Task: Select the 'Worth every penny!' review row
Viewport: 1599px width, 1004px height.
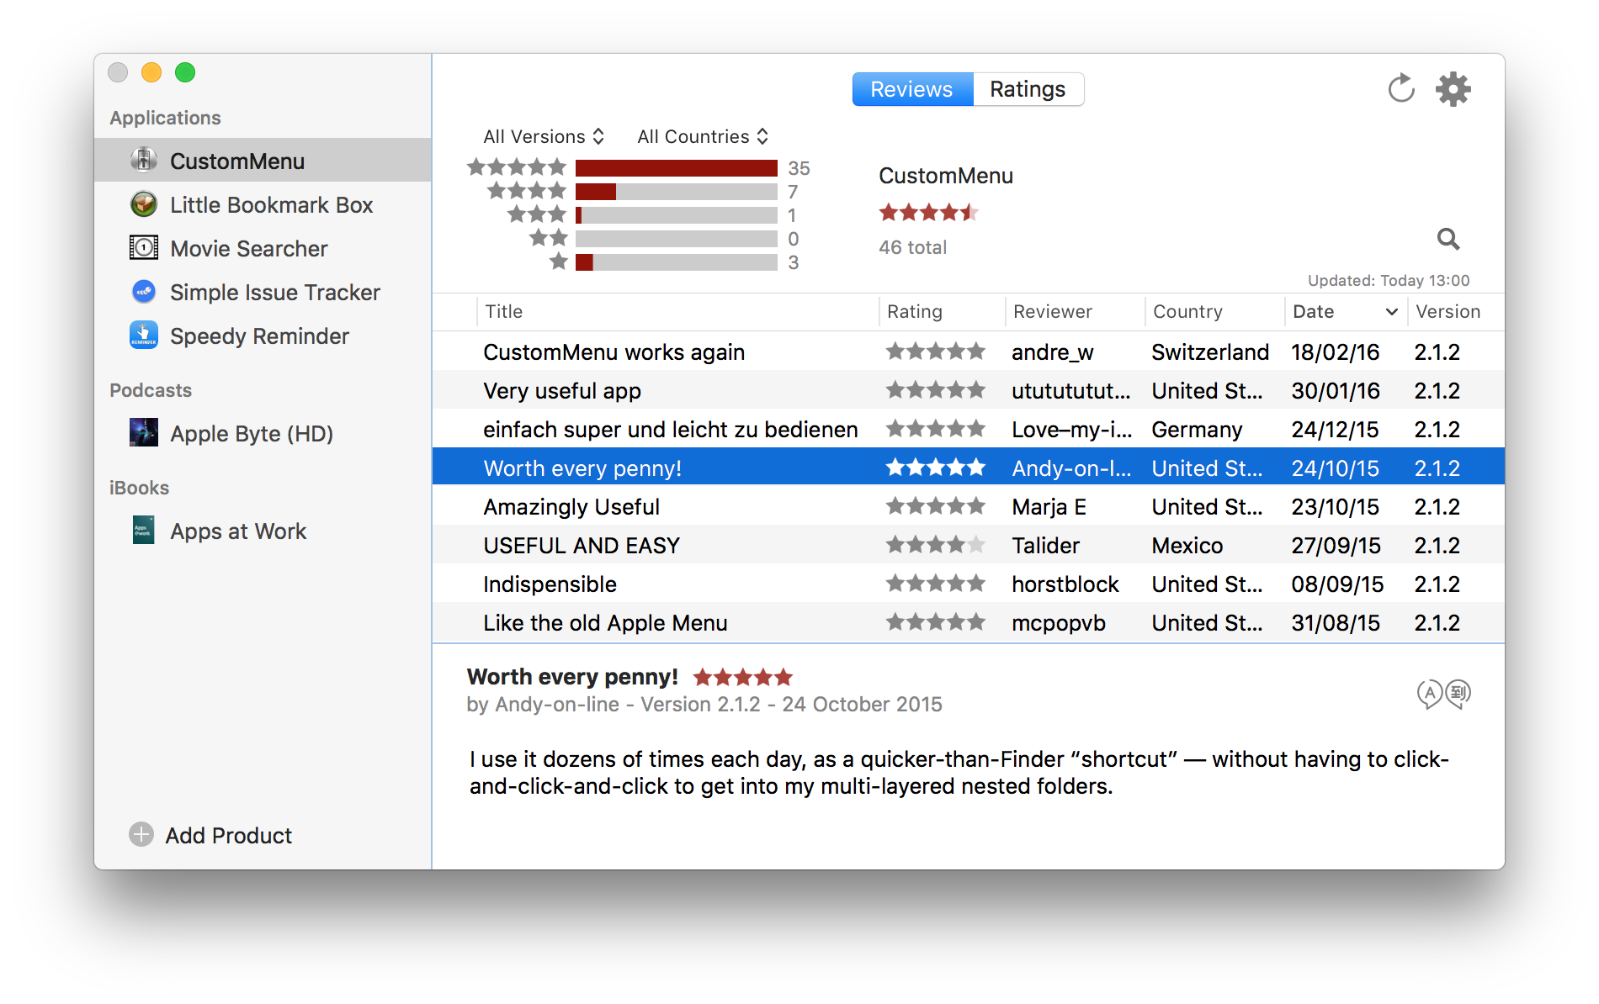Action: coord(968,468)
